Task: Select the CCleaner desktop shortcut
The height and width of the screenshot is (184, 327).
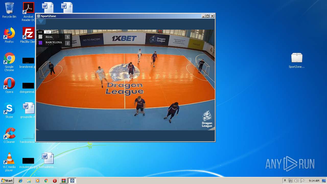Action: pyautogui.click(x=9, y=135)
